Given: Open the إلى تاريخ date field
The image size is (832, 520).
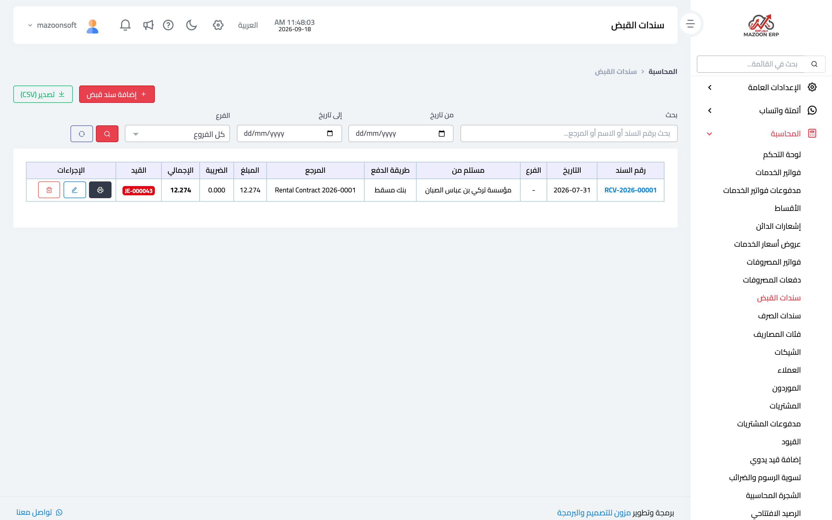Looking at the screenshot, I should (x=289, y=133).
